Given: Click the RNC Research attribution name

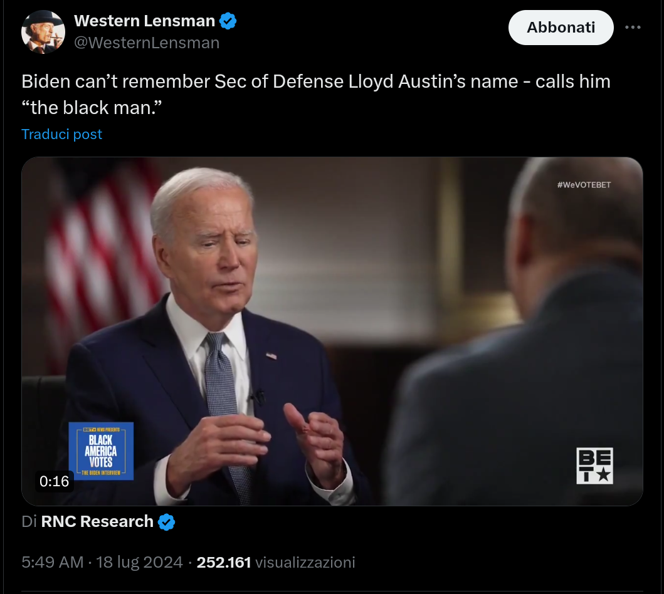Looking at the screenshot, I should pyautogui.click(x=97, y=521).
